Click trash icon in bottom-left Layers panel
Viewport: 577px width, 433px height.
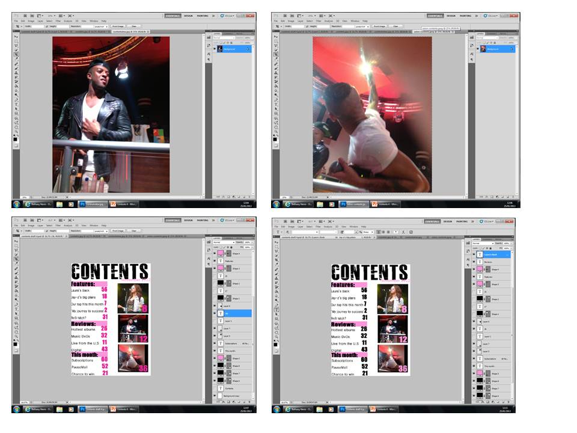click(249, 402)
